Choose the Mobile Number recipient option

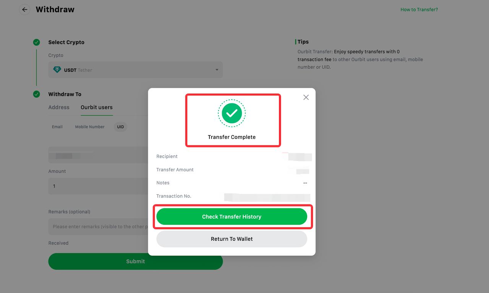pos(90,127)
